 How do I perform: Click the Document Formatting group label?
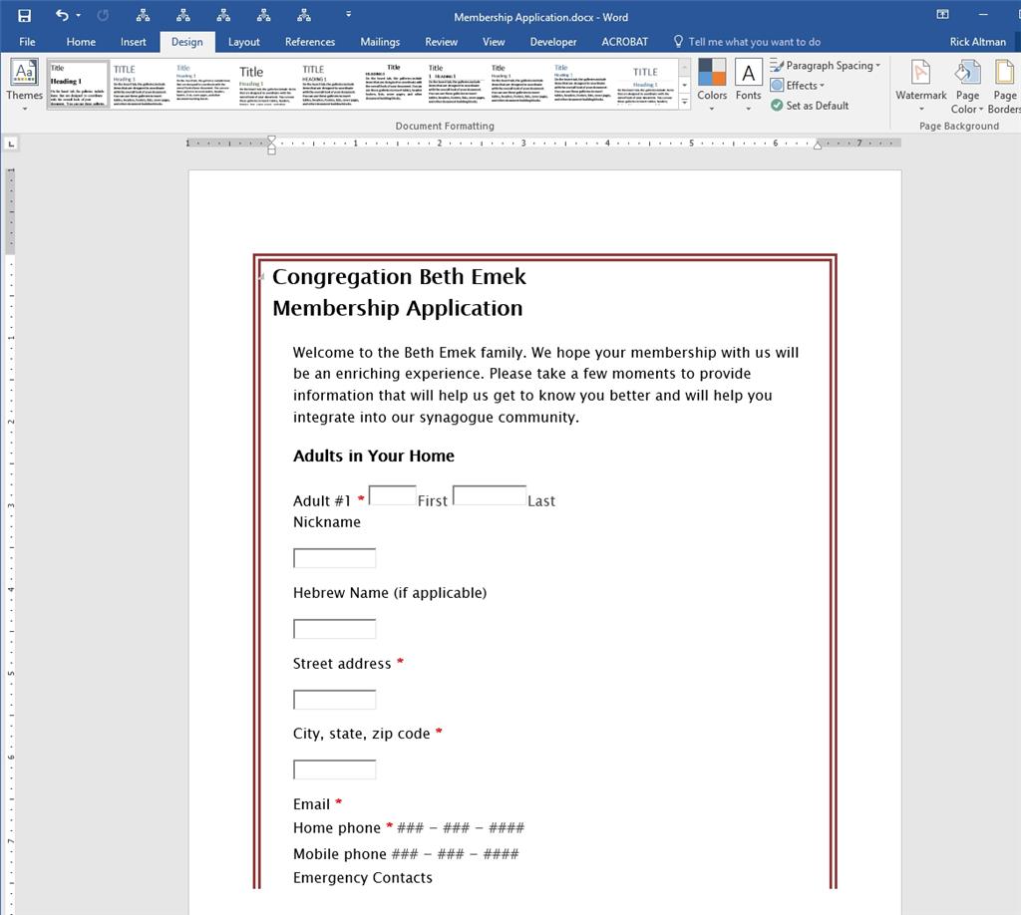[x=445, y=126]
